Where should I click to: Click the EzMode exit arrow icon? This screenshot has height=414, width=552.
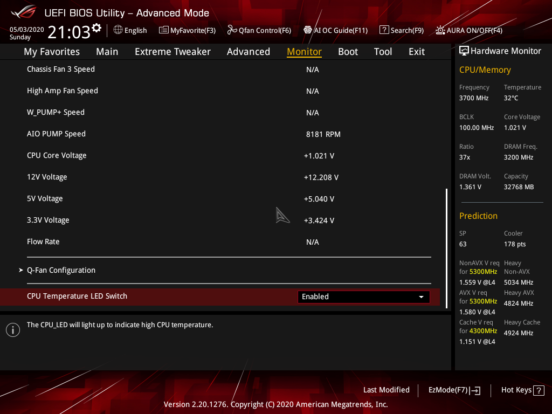(475, 390)
